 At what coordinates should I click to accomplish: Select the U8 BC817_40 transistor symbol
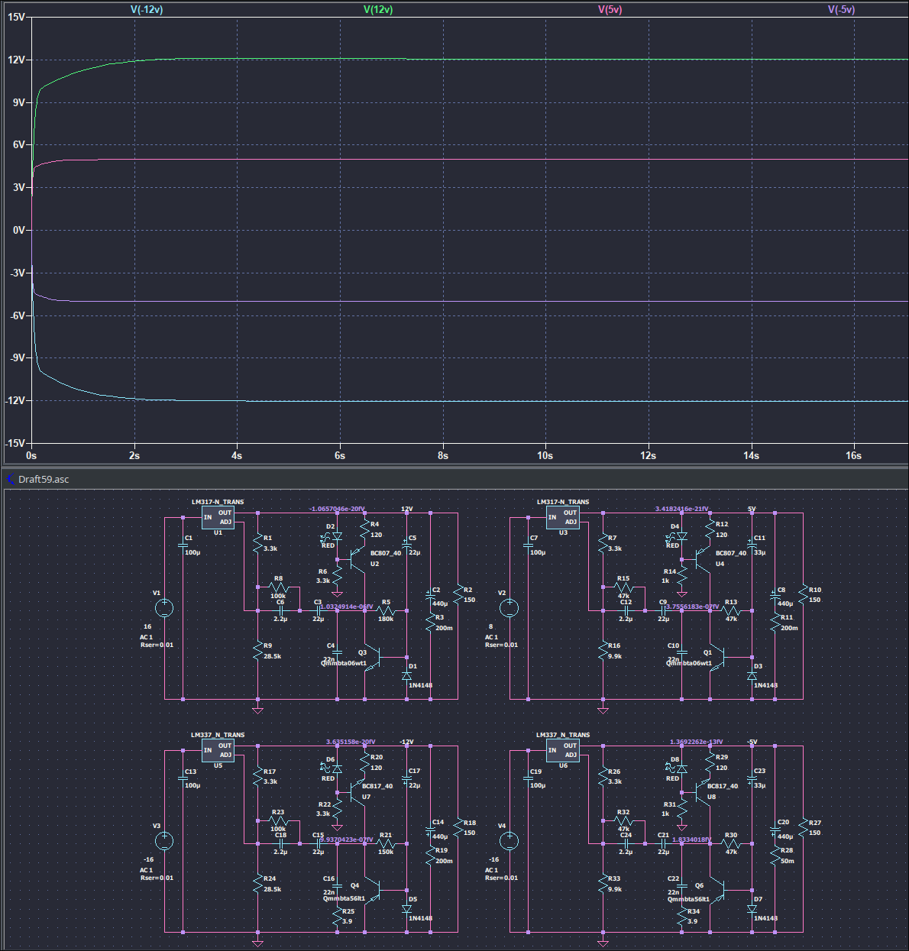pyautogui.click(x=702, y=793)
